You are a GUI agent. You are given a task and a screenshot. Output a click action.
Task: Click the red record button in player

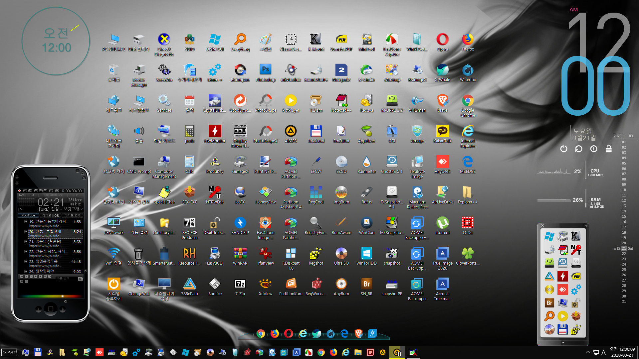20,190
